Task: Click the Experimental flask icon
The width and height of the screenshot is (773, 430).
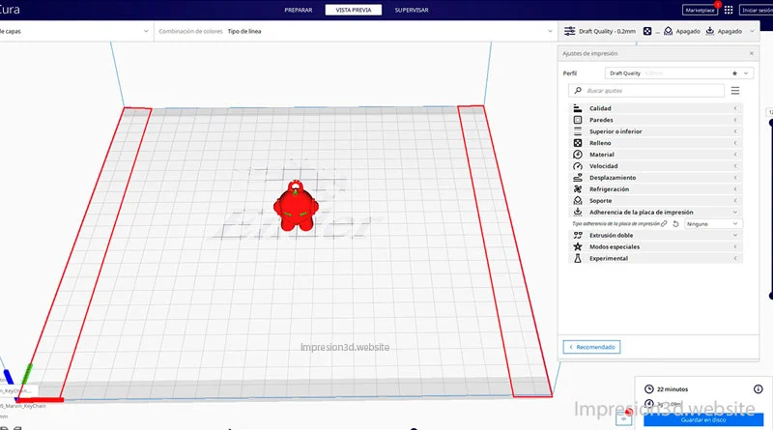Action: pyautogui.click(x=578, y=258)
